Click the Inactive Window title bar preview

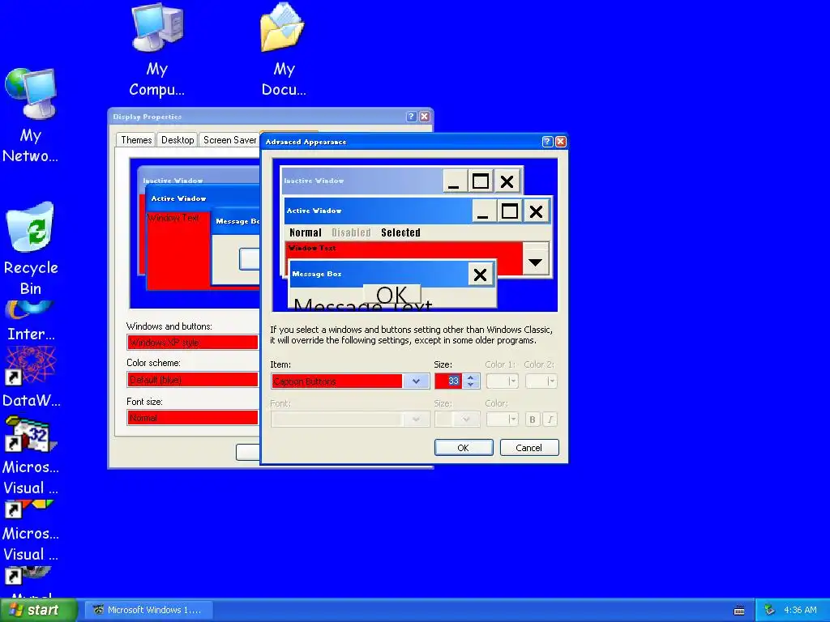pos(362,181)
